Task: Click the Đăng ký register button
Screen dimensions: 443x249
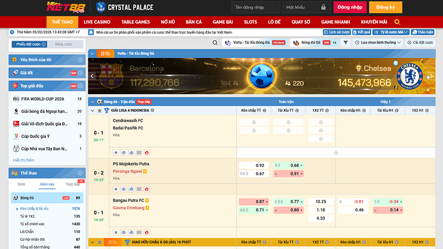Action: click(x=385, y=8)
